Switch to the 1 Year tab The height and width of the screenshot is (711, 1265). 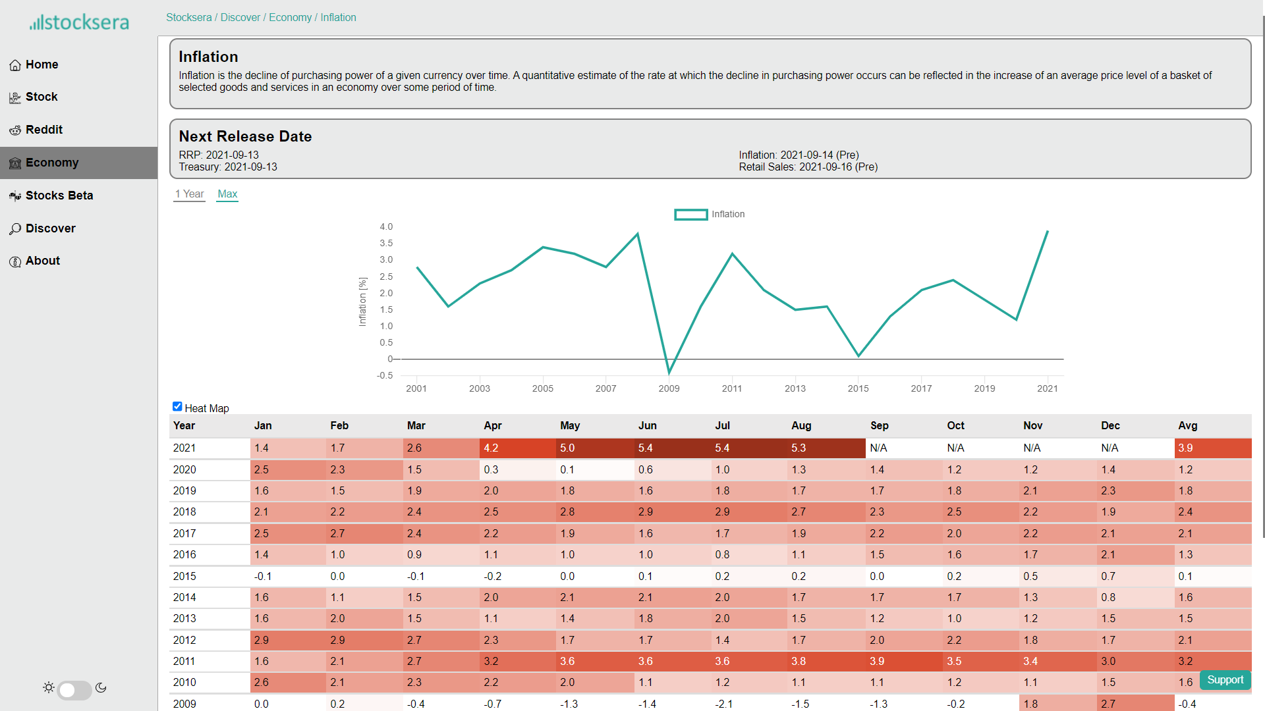tap(189, 194)
